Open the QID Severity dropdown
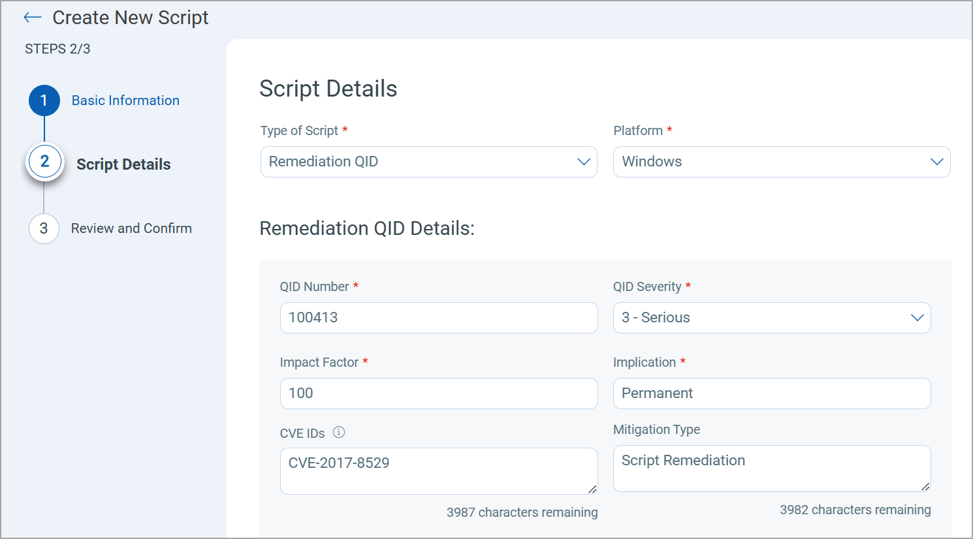Image resolution: width=973 pixels, height=539 pixels. 772,318
